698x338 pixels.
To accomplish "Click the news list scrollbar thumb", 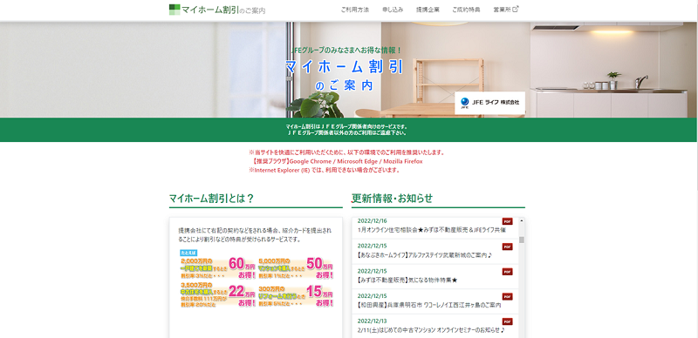I will coord(522,240).
